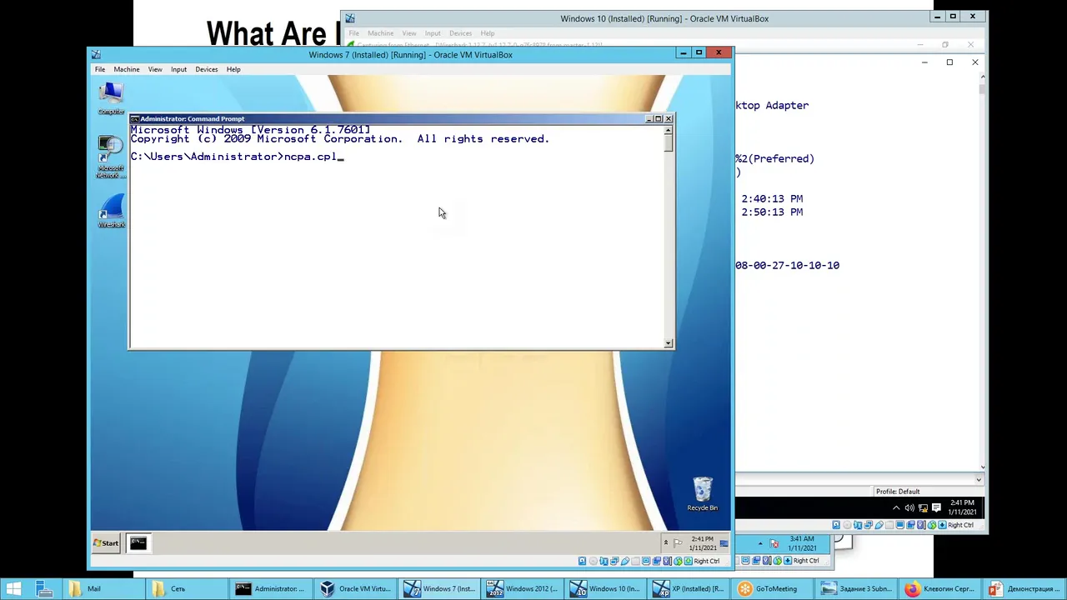Click mouse integration indicator in Windows 7 VM status bar
Viewport: 1067px width, 600px height.
[x=678, y=561]
